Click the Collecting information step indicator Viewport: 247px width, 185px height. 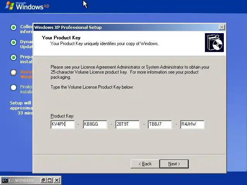[x=14, y=27]
